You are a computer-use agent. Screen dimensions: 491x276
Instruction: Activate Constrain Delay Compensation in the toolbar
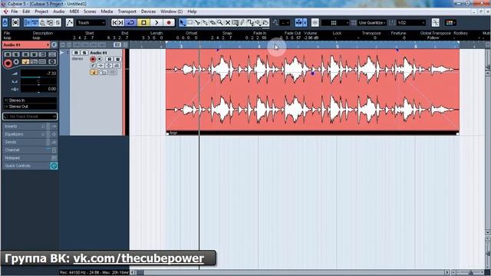(x=15, y=22)
